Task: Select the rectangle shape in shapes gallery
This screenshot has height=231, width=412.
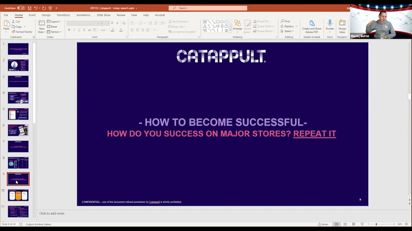Action: pyautogui.click(x=217, y=22)
